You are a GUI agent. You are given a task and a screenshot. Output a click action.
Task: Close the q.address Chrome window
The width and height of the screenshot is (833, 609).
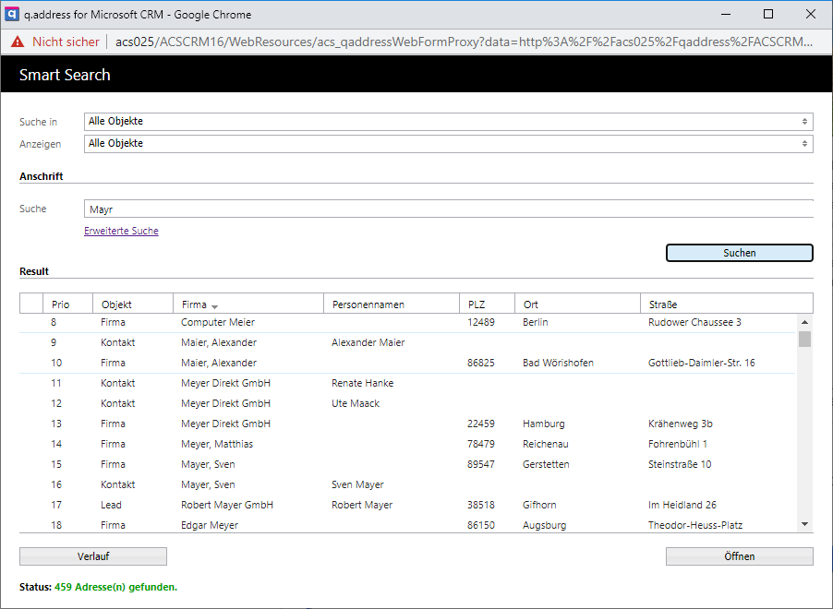811,15
